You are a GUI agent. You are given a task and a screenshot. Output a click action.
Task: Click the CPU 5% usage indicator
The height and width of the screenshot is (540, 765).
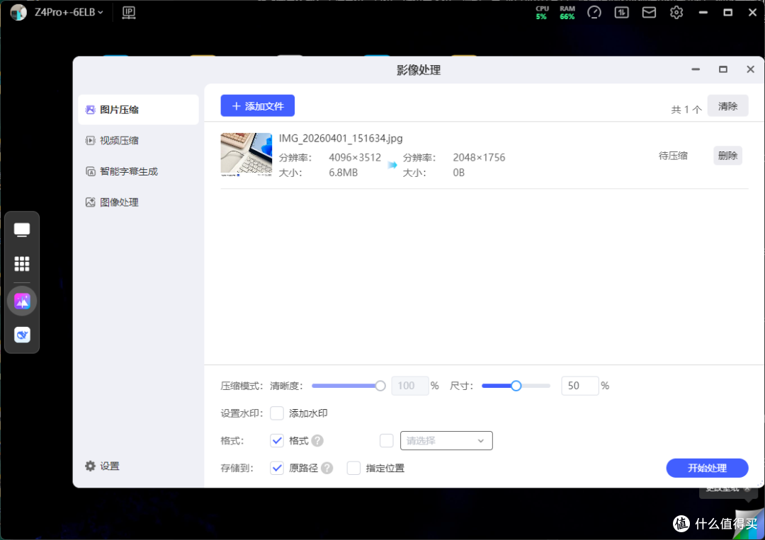pos(542,13)
